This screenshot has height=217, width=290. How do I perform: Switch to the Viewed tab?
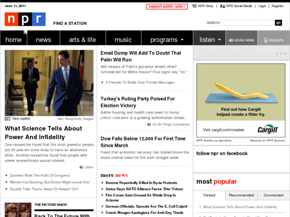(x=209, y=195)
